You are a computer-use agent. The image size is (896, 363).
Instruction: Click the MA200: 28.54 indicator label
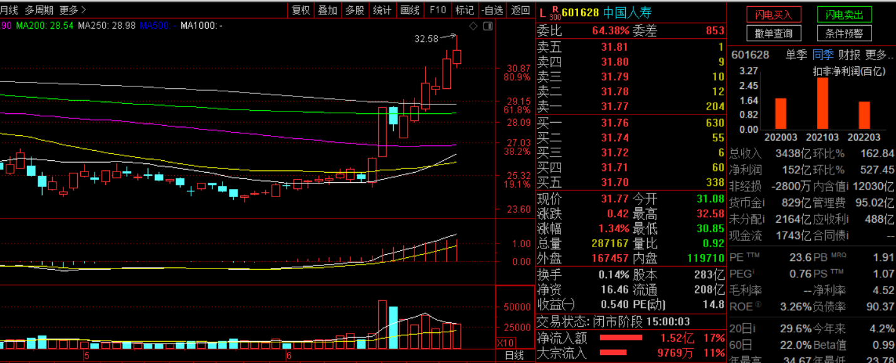pos(45,26)
